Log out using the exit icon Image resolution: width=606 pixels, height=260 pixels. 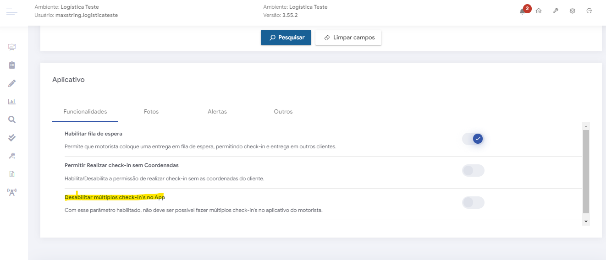[589, 11]
